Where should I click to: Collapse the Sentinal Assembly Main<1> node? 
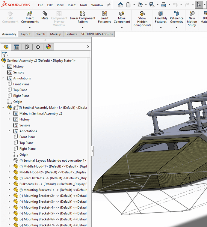[x=3, y=107]
